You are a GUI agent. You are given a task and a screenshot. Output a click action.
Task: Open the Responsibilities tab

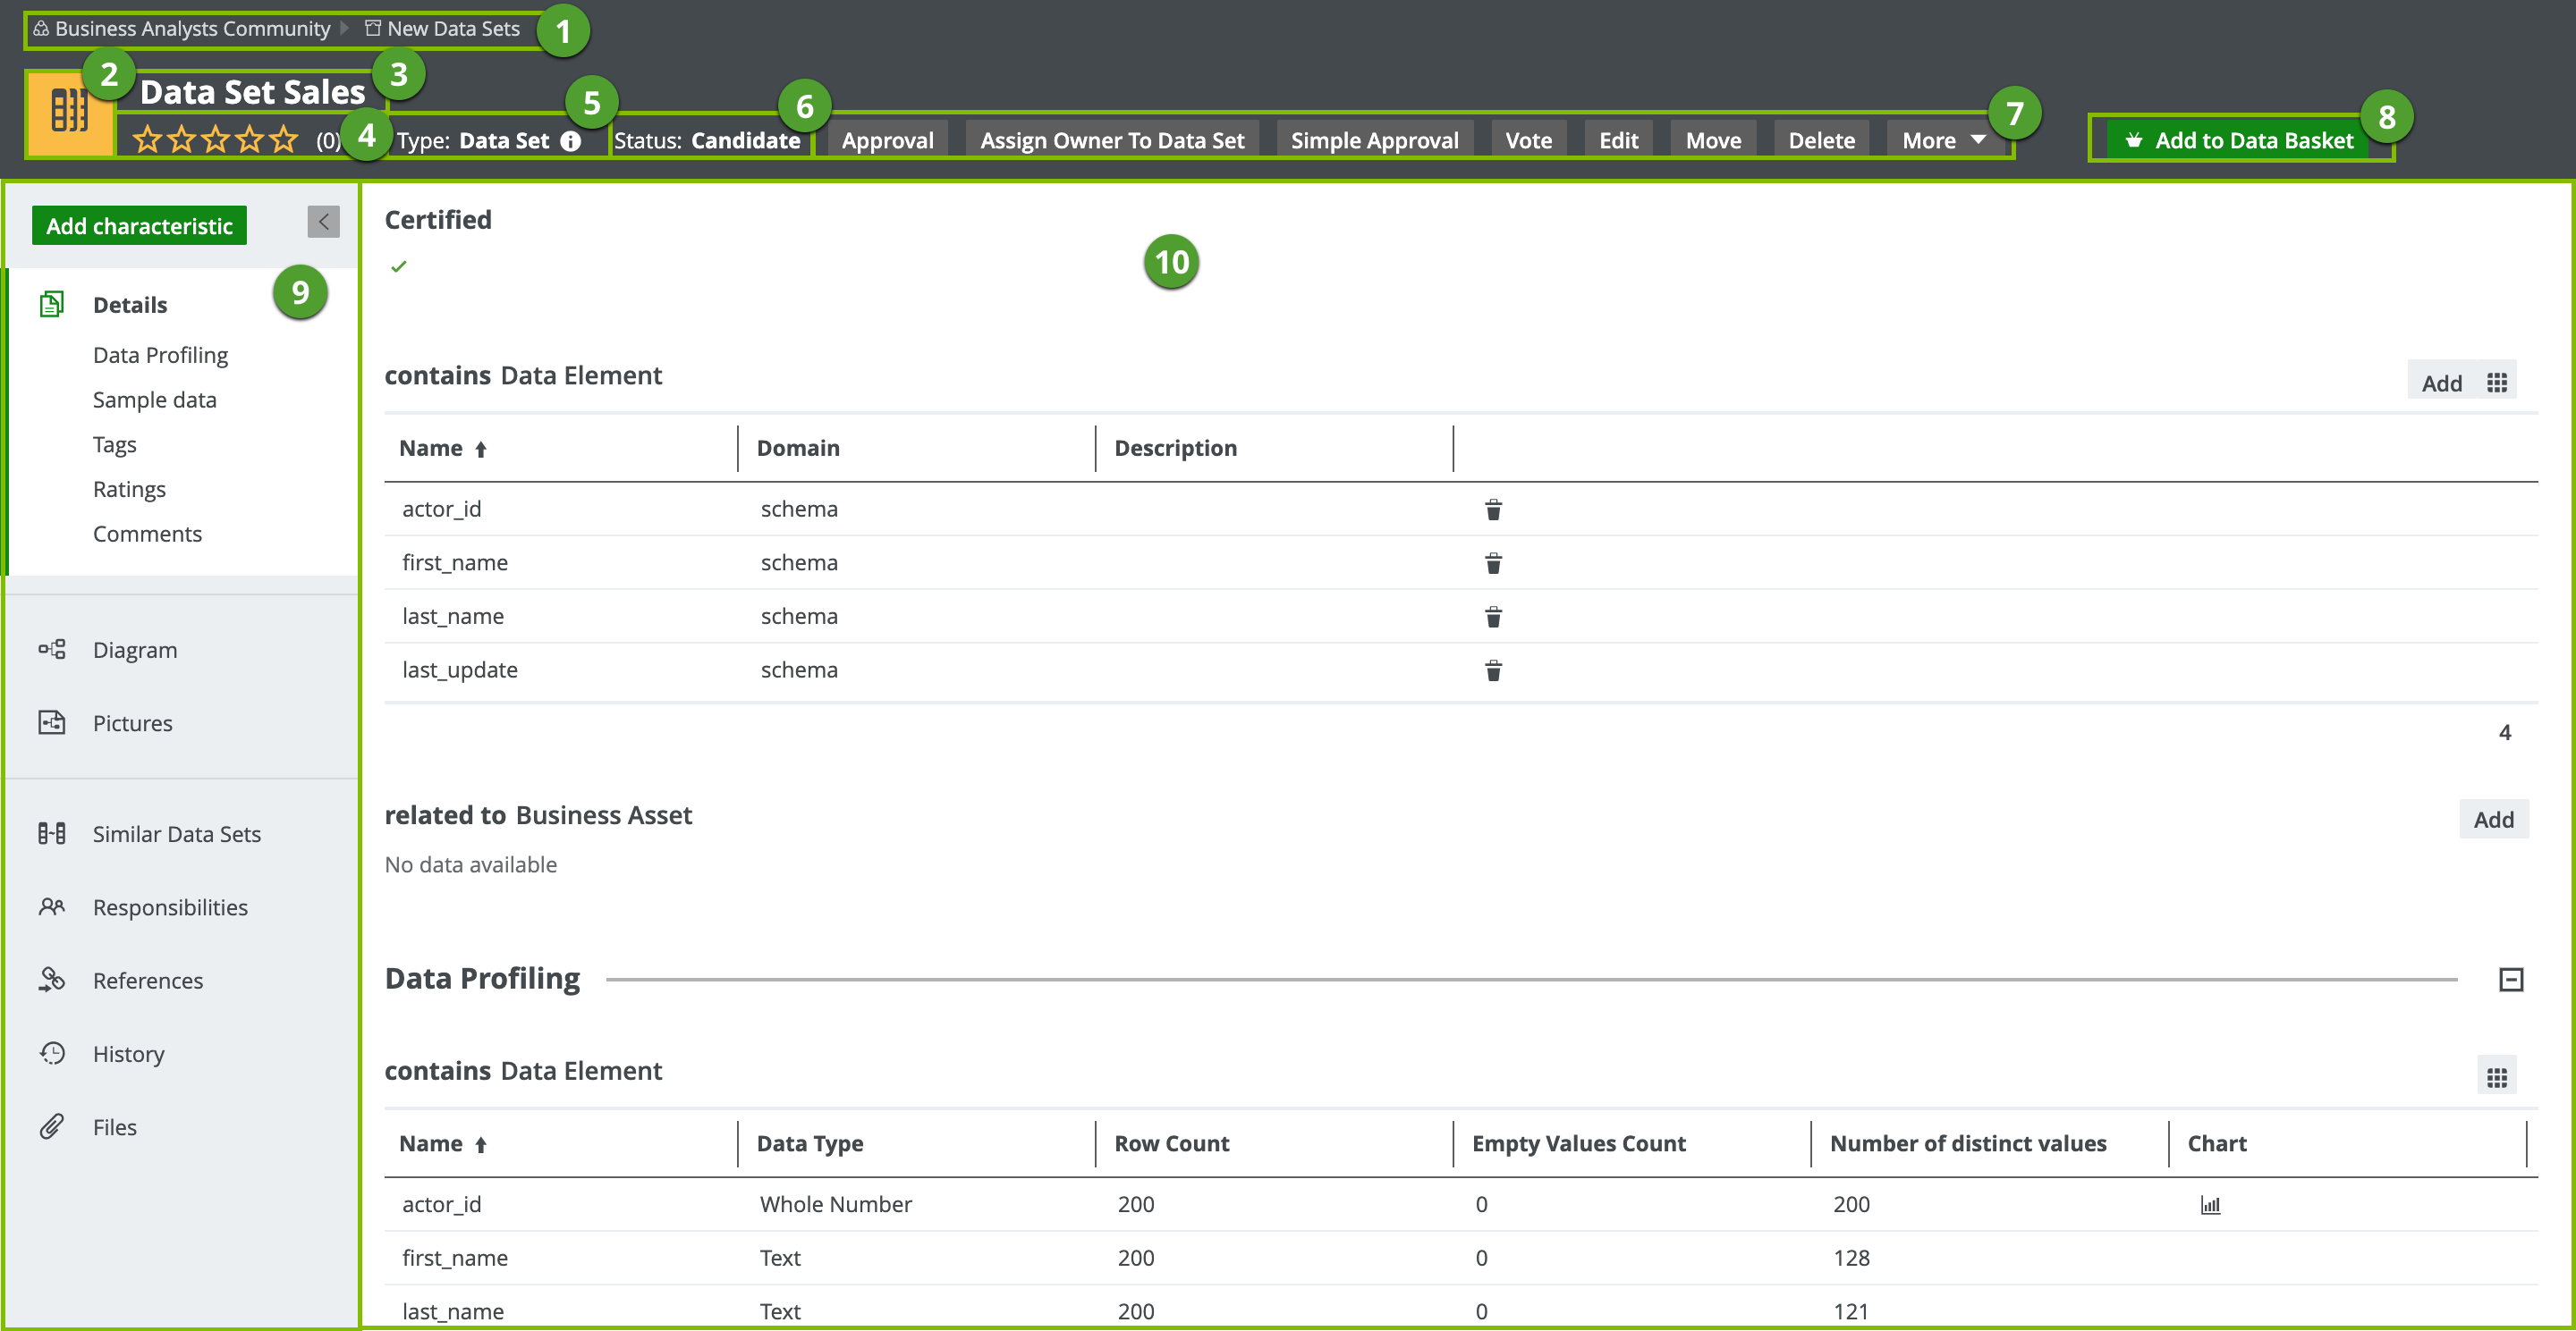170,907
